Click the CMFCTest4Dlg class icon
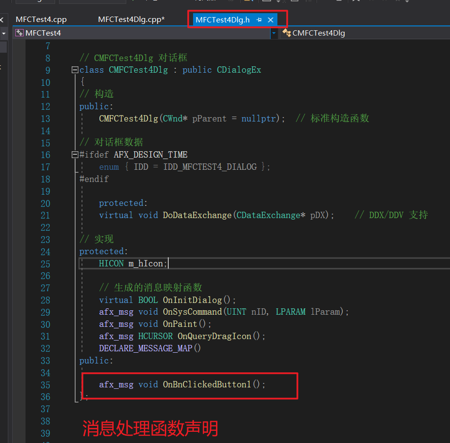450x443 pixels. 286,33
